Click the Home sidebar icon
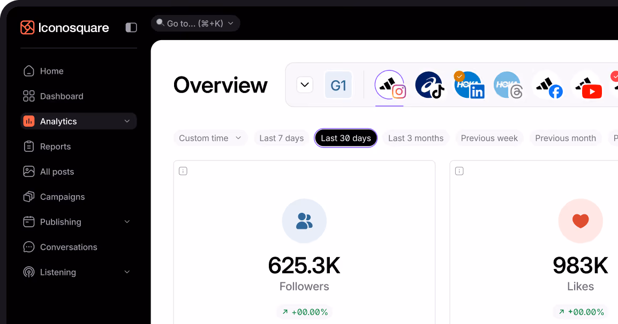The image size is (618, 324). [x=29, y=71]
